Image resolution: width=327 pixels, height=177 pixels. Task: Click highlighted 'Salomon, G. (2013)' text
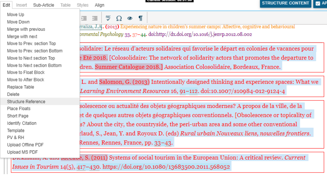pos(124,82)
